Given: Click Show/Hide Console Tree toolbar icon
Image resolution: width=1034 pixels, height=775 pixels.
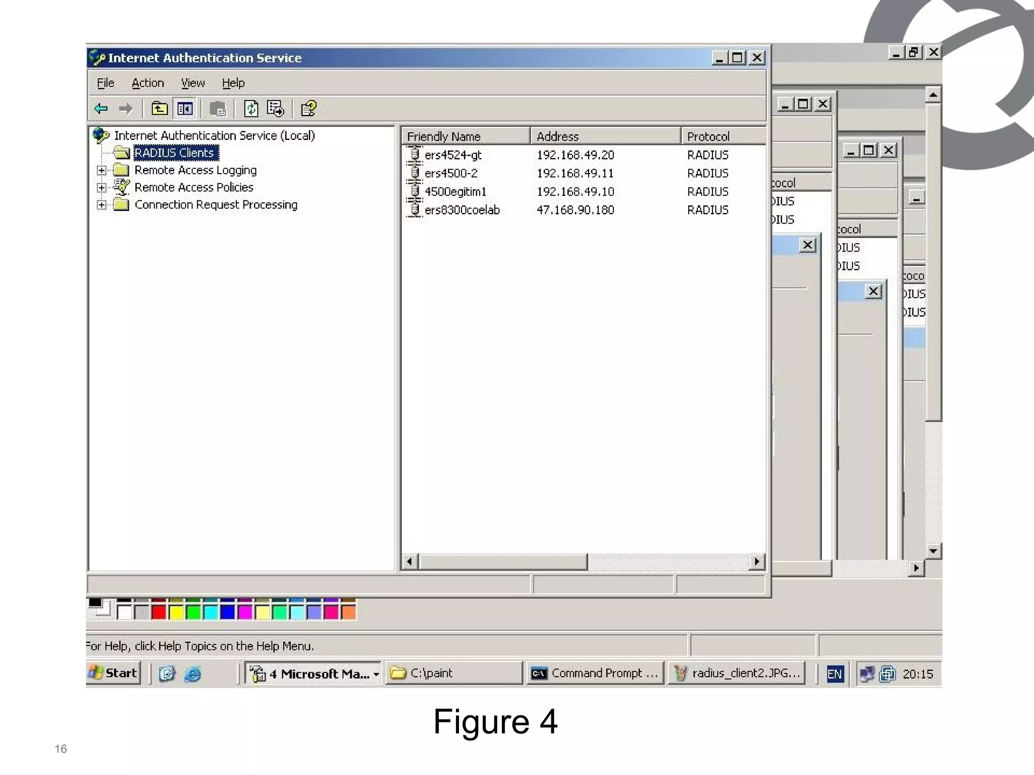Looking at the screenshot, I should point(185,108).
